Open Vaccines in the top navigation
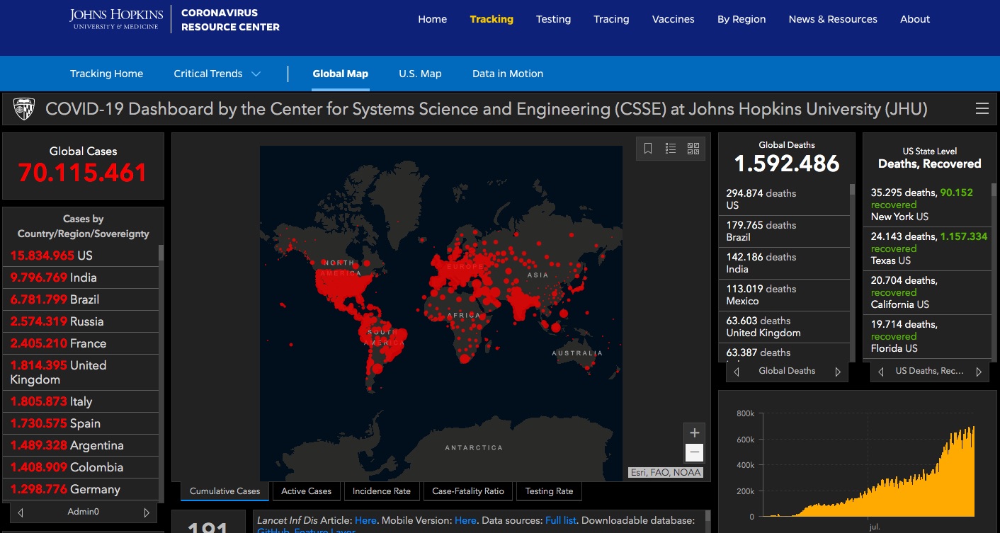Viewport: 1000px width, 533px height. pyautogui.click(x=673, y=19)
